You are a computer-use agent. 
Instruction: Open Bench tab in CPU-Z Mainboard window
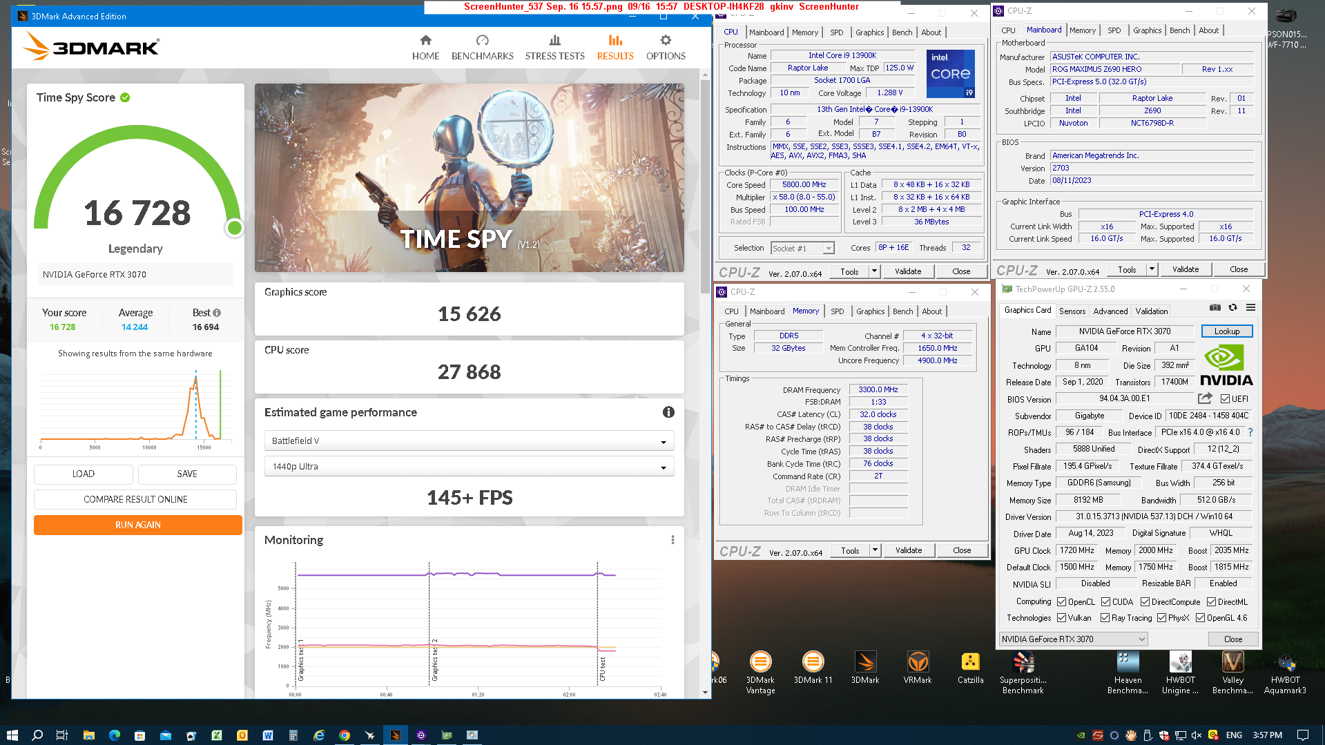[1179, 30]
